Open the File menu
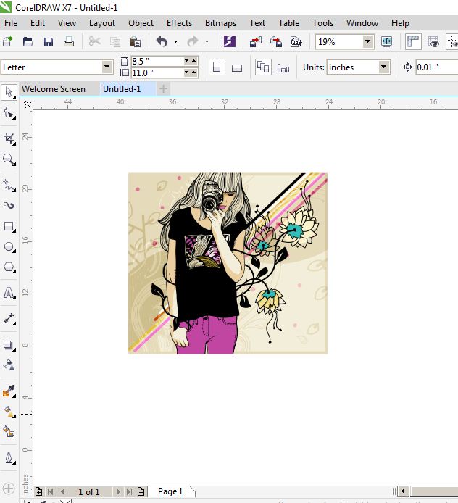Screen dimensions: 458x503 click(x=11, y=23)
